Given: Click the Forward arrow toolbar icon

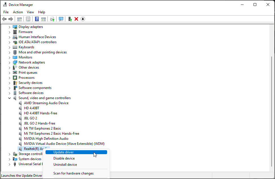Looking at the screenshot, I should tap(11, 19).
